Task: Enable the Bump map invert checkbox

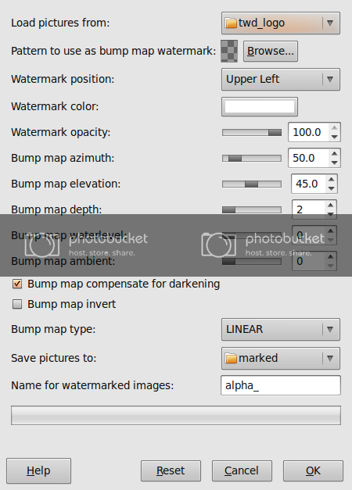Action: coord(17,304)
